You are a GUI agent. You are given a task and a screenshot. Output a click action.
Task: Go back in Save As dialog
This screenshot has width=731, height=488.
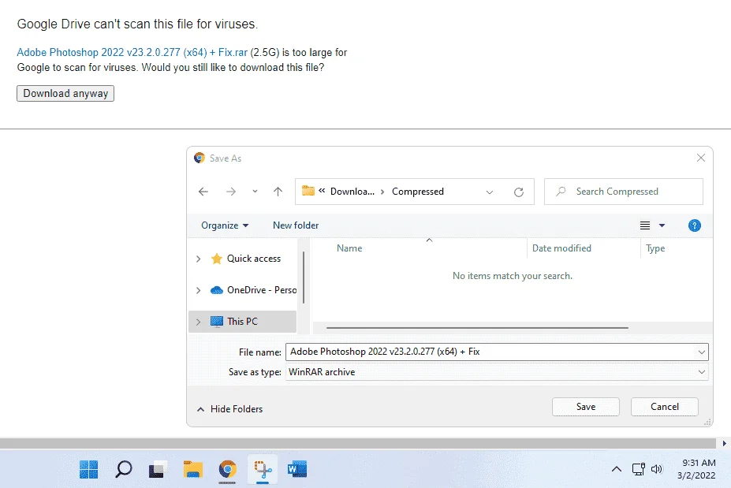(x=203, y=192)
